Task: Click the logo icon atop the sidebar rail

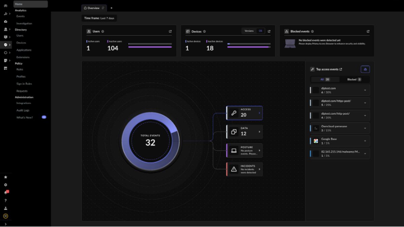Action: [x=5, y=6]
